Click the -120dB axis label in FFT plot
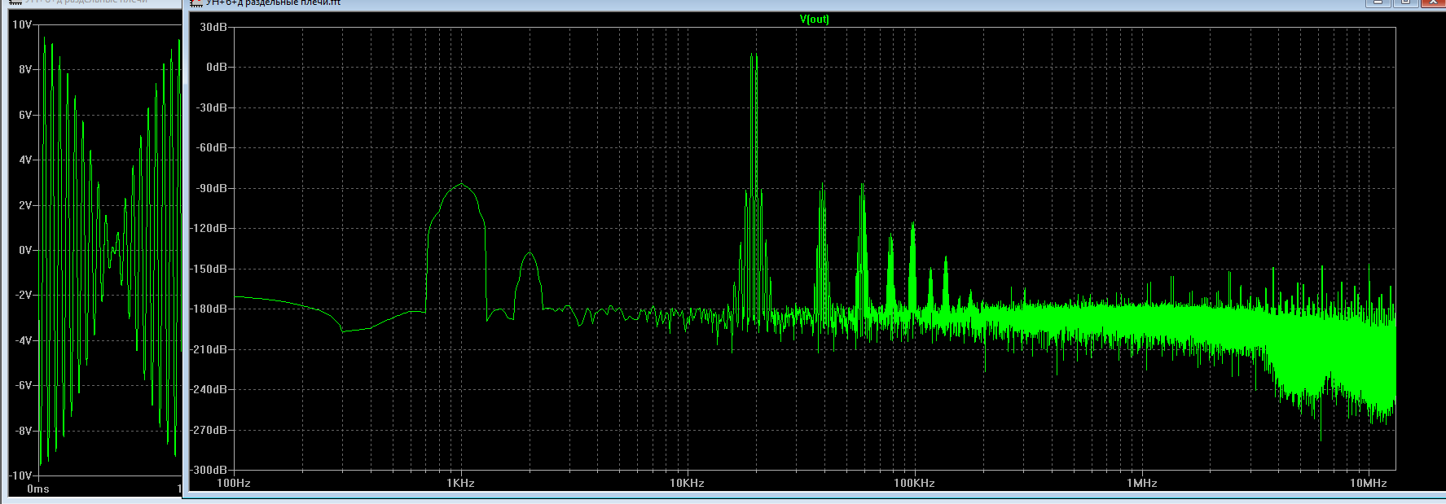This screenshot has width=1446, height=504. (209, 228)
